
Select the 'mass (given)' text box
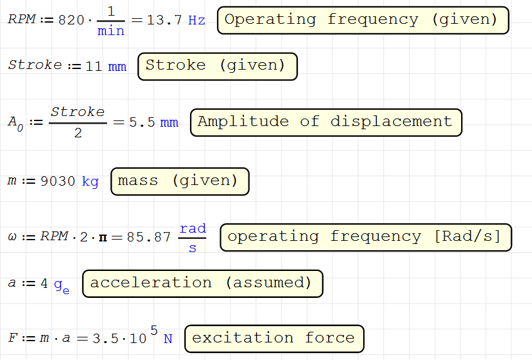click(179, 182)
